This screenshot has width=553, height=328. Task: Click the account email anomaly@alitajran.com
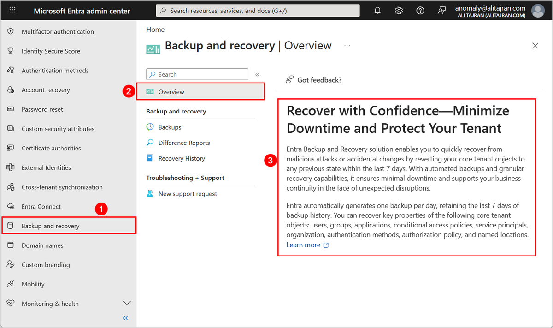point(490,8)
